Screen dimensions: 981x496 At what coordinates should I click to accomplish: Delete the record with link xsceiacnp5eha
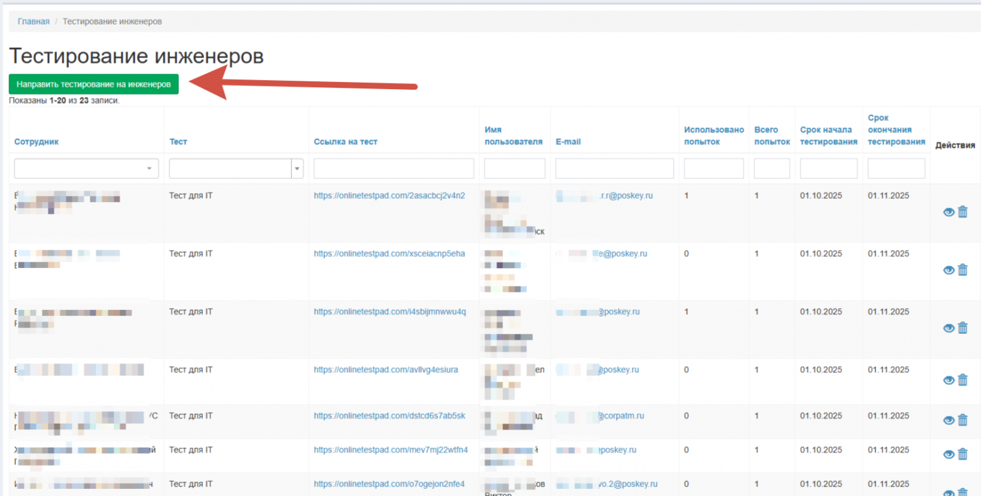coord(962,270)
